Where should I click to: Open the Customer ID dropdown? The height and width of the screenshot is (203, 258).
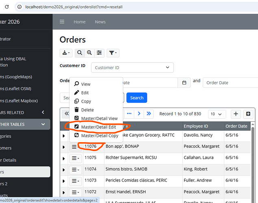(132, 67)
